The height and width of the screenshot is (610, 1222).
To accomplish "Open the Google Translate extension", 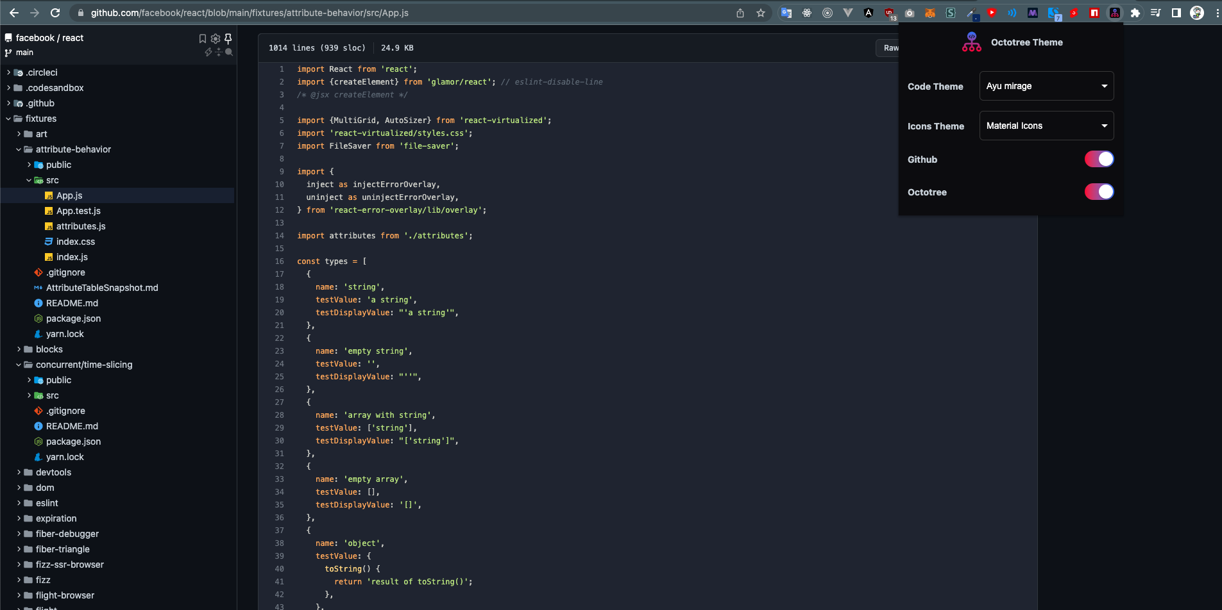I will [x=786, y=13].
